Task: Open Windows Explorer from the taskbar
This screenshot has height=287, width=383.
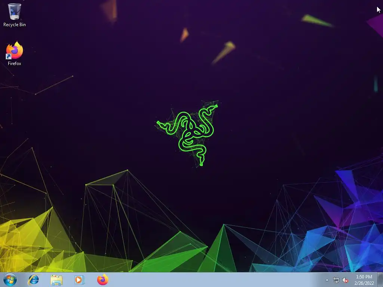Action: (x=56, y=280)
